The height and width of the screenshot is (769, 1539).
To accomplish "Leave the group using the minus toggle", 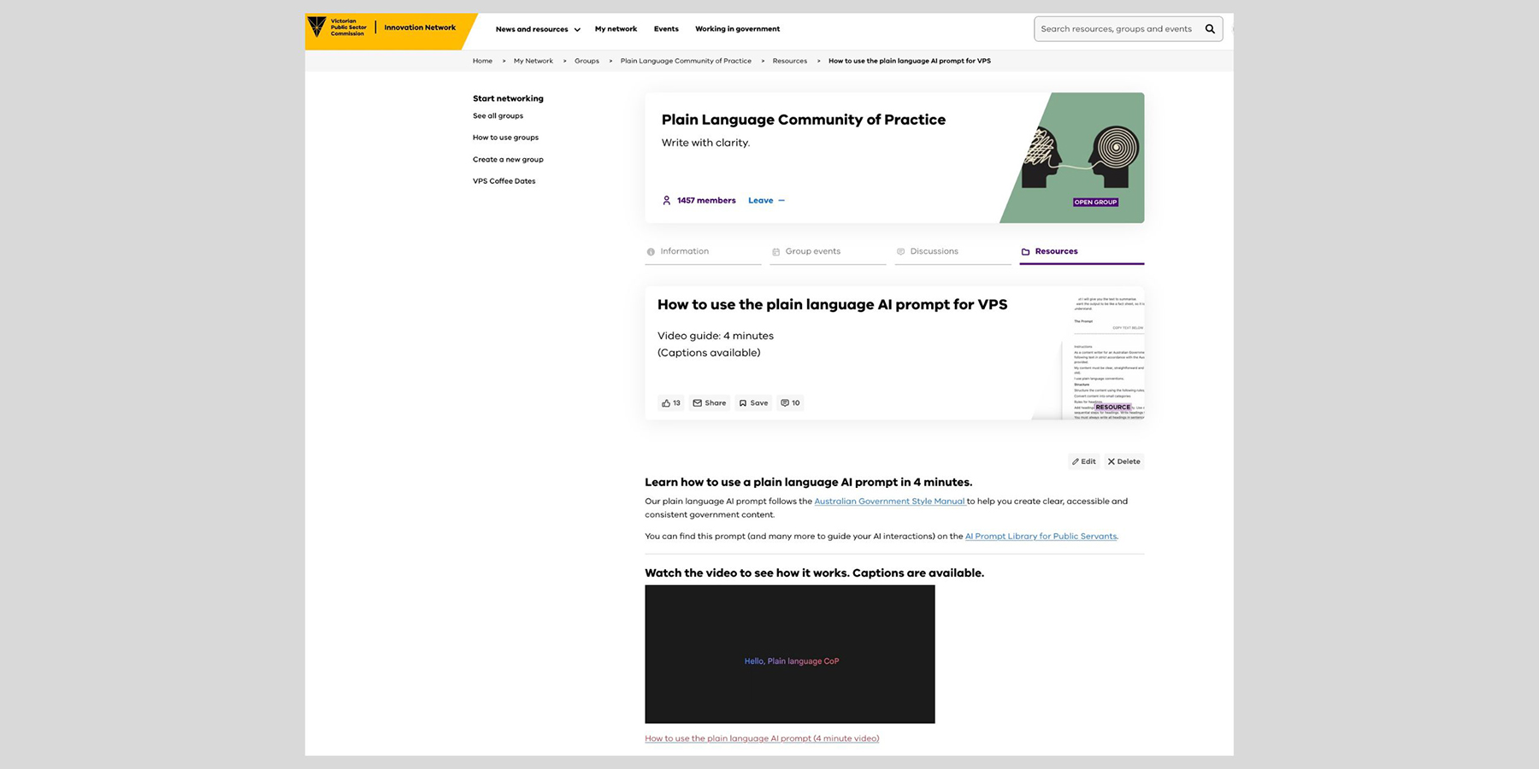I will click(782, 200).
